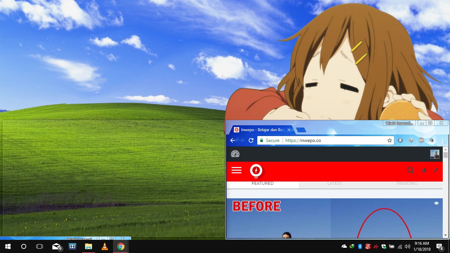This screenshot has width=450, height=253.
Task: Click the volume speaker icon in system tray
Action: click(x=407, y=246)
